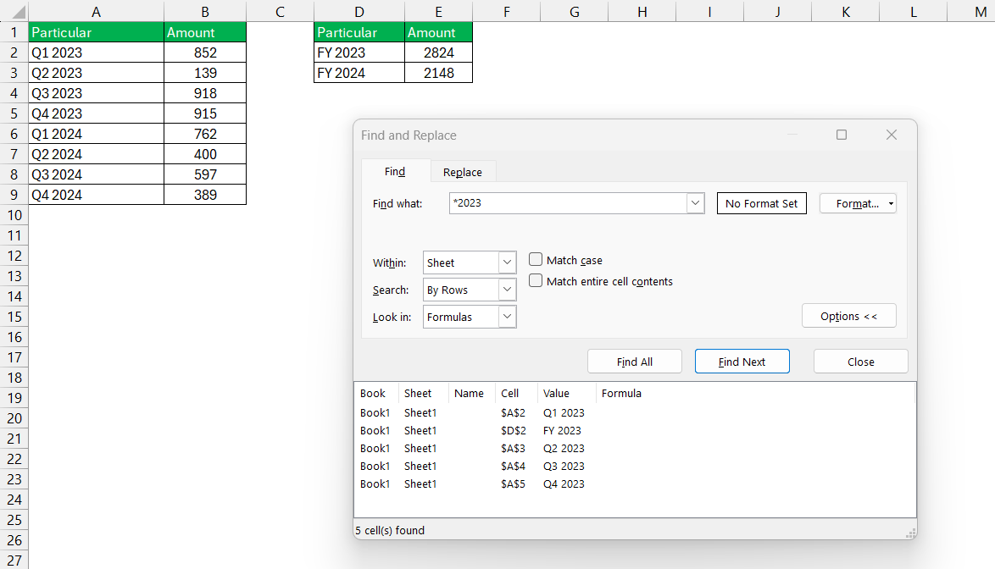Click cell containing Q1 2024
Image resolution: width=995 pixels, height=569 pixels.
(96, 134)
